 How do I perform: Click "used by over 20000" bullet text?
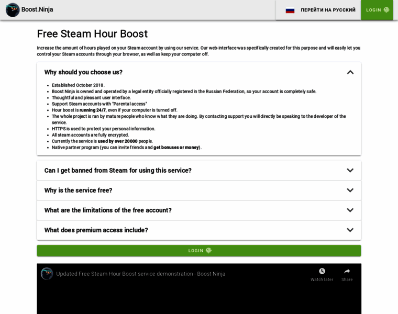click(117, 141)
